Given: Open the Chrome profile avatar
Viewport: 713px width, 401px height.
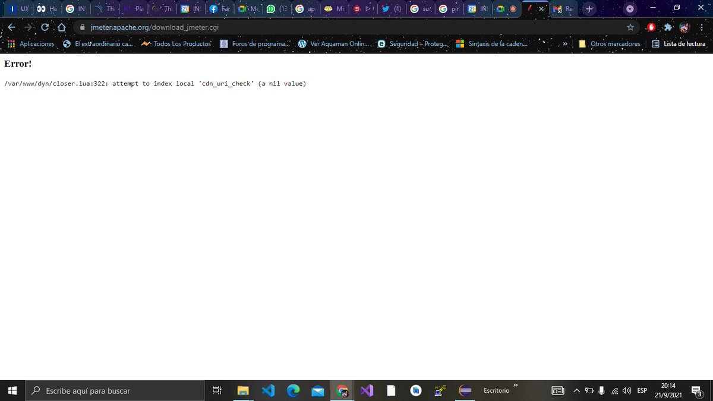Looking at the screenshot, I should [x=684, y=27].
